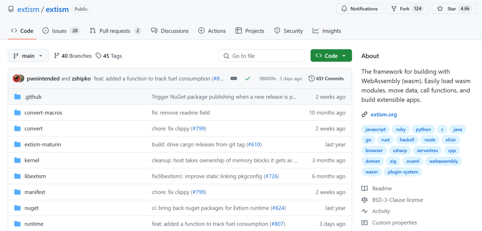Click the Go to file search field

pyautogui.click(x=261, y=56)
